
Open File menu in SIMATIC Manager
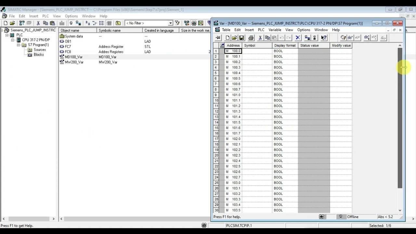point(12,16)
